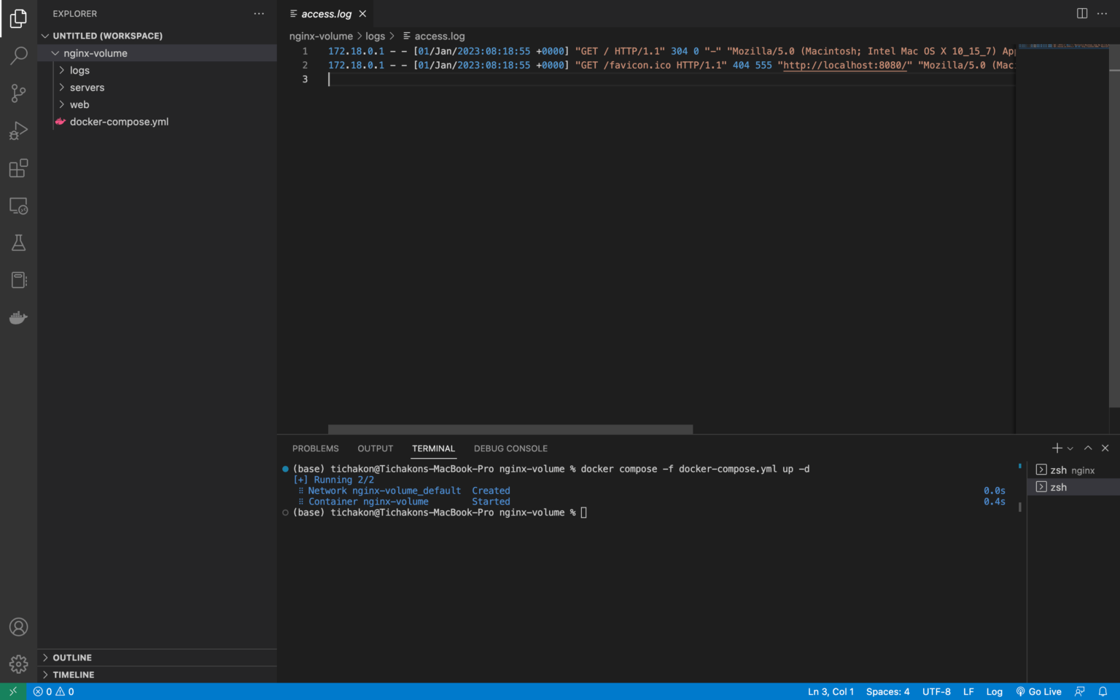
Task: Click Go Live in the status bar
Action: click(x=1039, y=691)
